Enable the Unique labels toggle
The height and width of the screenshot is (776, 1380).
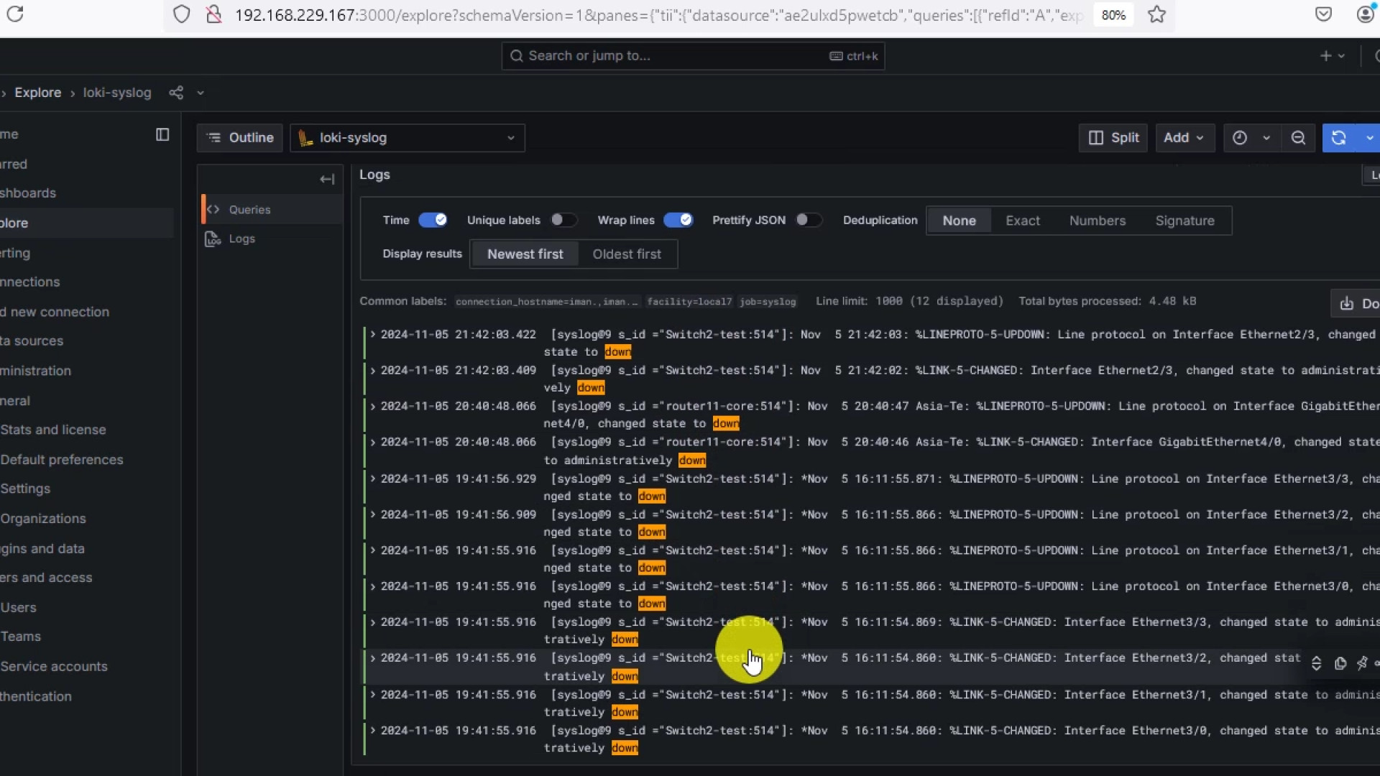pos(563,220)
